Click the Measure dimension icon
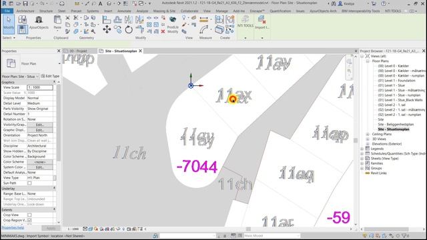 pyautogui.click(x=203, y=19)
